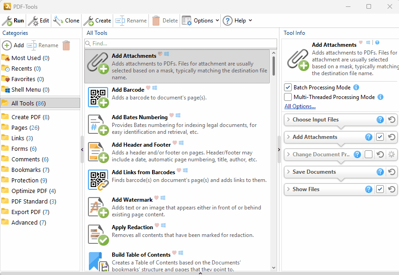Open the Options dropdown menu
Image resolution: width=399 pixels, height=275 pixels.
(x=201, y=21)
